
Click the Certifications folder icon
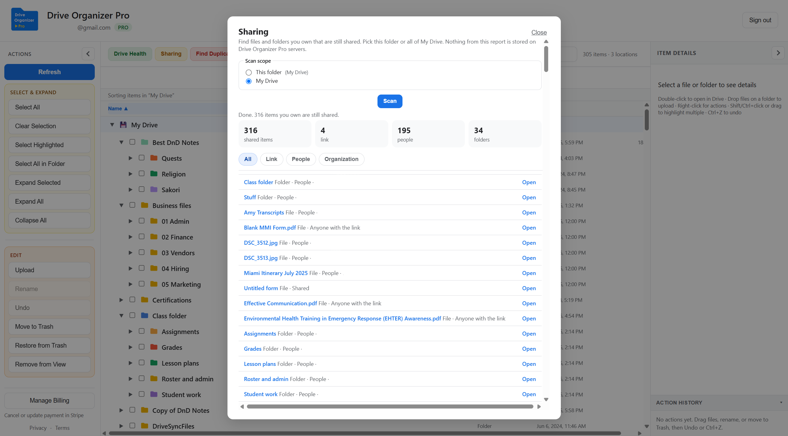click(144, 300)
